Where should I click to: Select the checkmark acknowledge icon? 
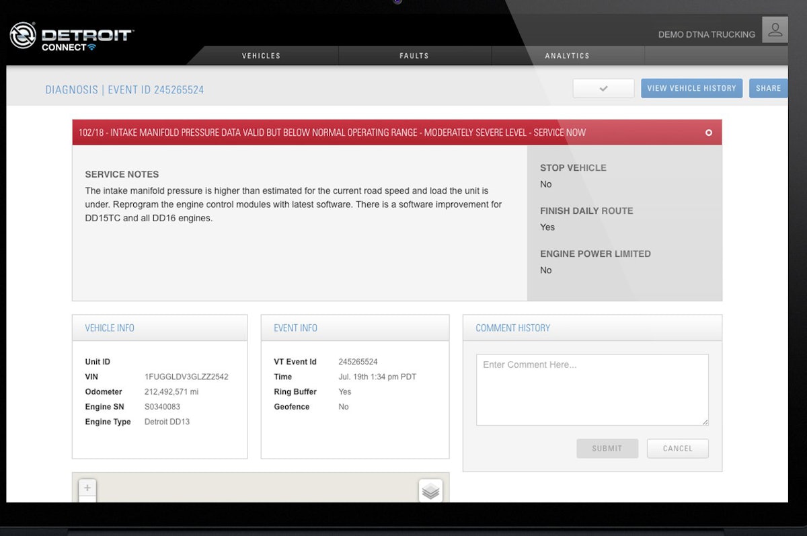tap(603, 87)
